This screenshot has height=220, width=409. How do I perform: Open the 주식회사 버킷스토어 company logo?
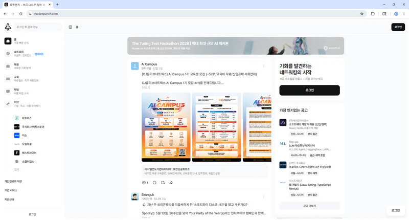pos(17,127)
